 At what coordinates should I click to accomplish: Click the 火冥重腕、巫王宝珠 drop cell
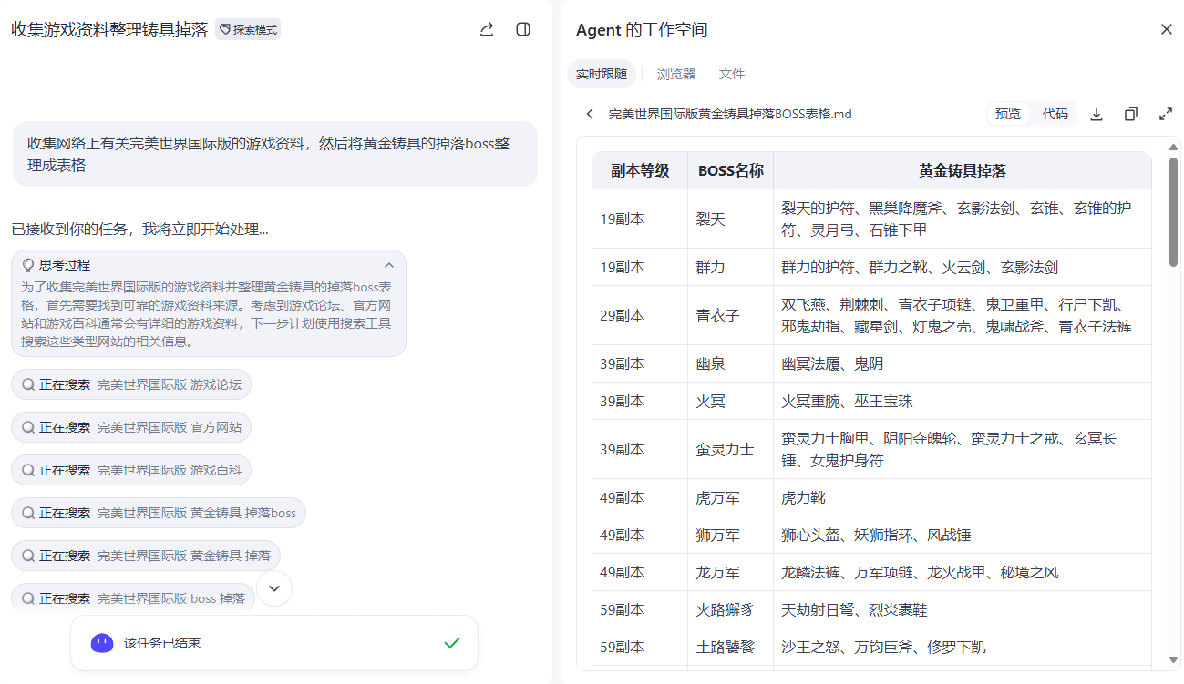point(963,401)
